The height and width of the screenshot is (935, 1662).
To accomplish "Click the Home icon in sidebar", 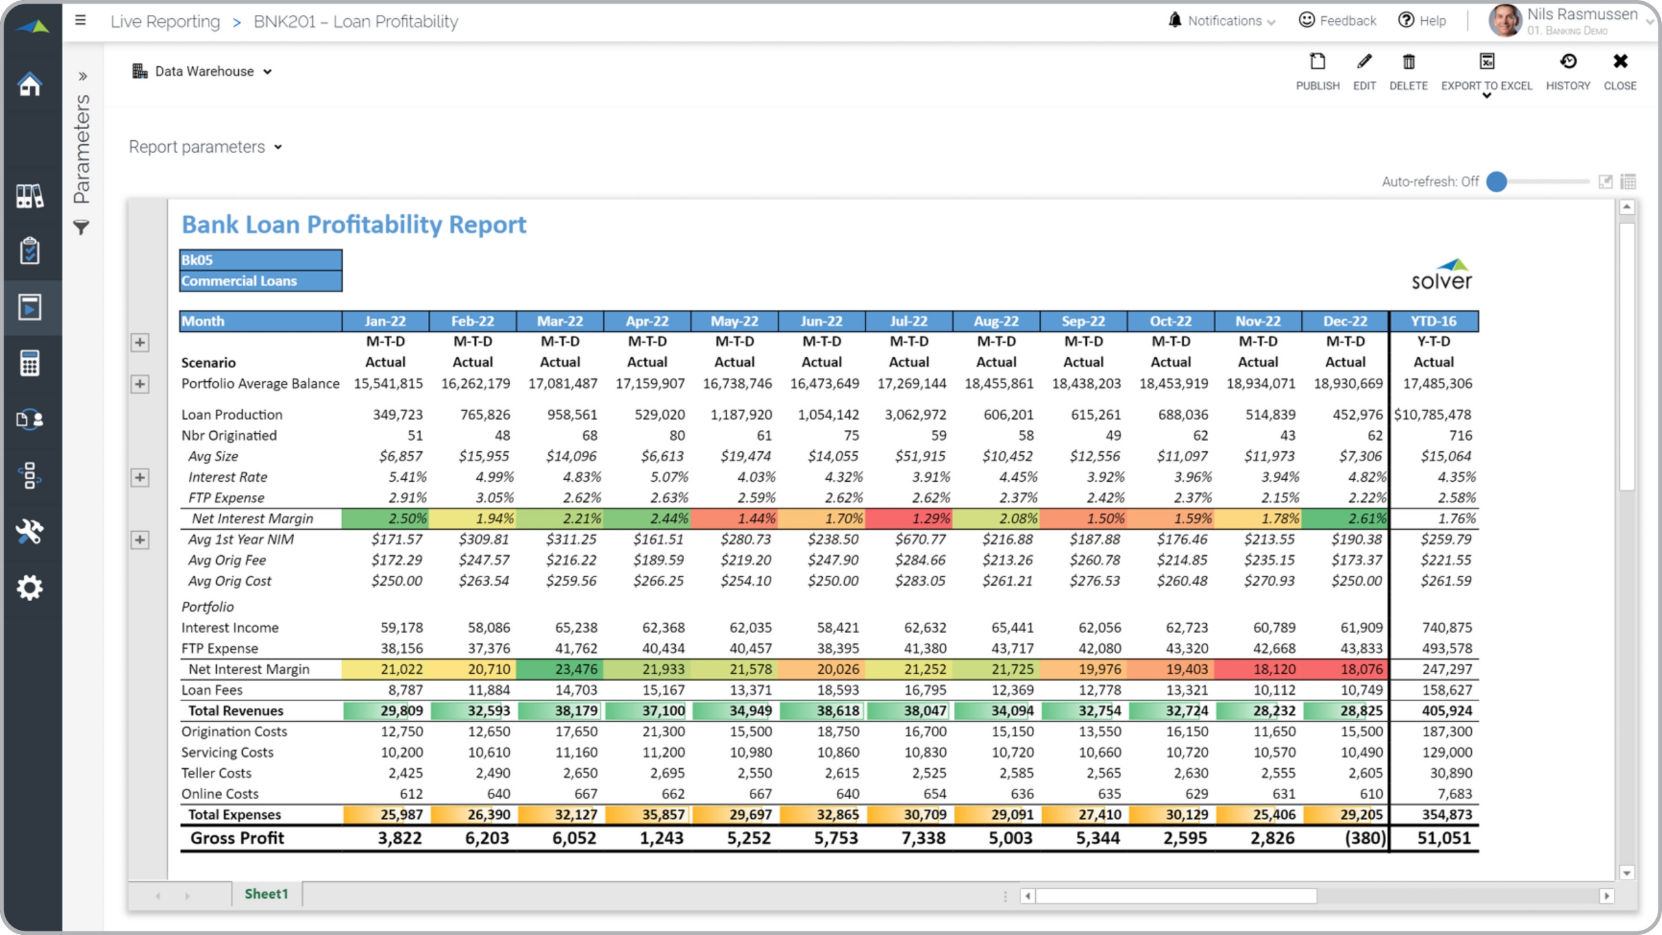I will point(30,84).
